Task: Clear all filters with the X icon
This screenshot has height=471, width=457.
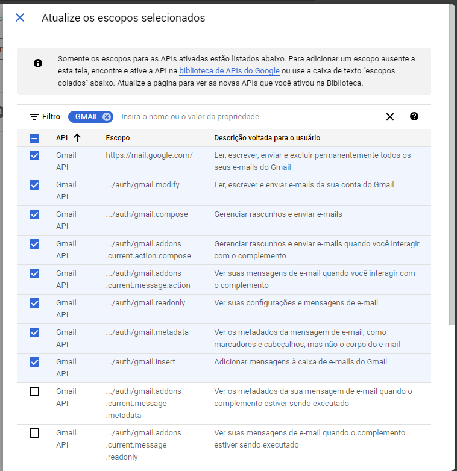Action: pos(390,117)
